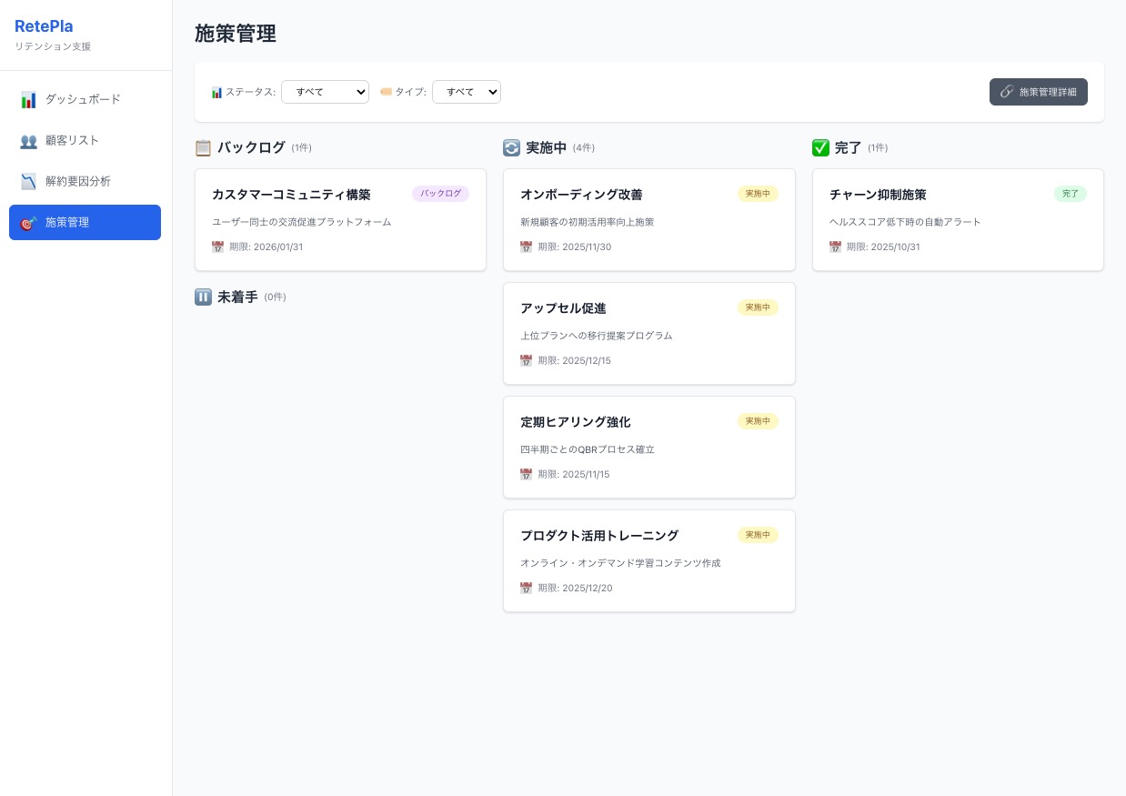Select the 顧客リスト people icon in the sidebar
The height and width of the screenshot is (796, 1126).
28,140
